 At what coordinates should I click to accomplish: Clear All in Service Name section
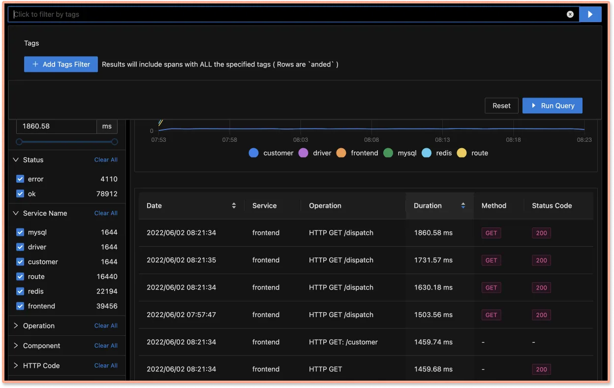tap(106, 213)
